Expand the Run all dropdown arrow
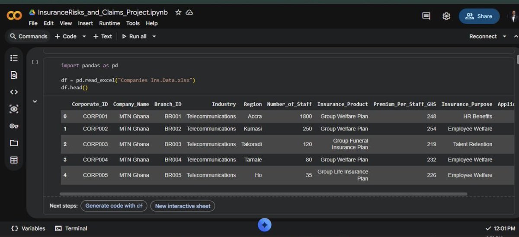The width and height of the screenshot is (519, 237). coord(154,37)
